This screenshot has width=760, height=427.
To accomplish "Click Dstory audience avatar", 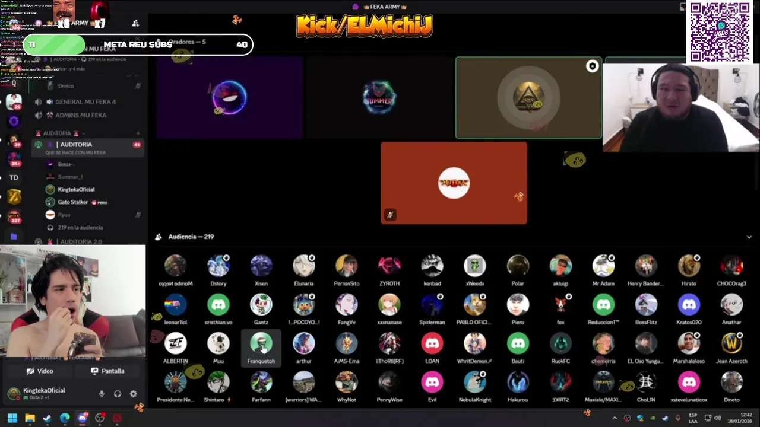I will pos(218,266).
